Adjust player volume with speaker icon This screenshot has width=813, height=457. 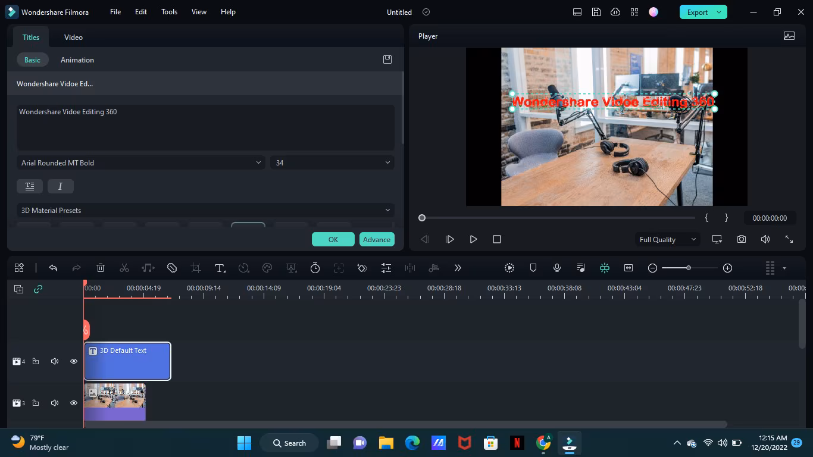[765, 239]
